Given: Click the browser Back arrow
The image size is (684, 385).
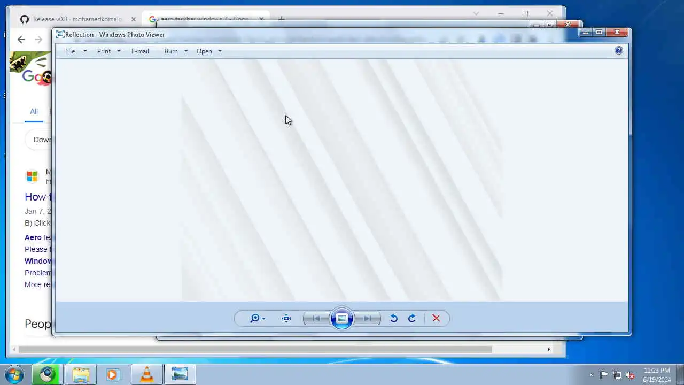Looking at the screenshot, I should 21,40.
